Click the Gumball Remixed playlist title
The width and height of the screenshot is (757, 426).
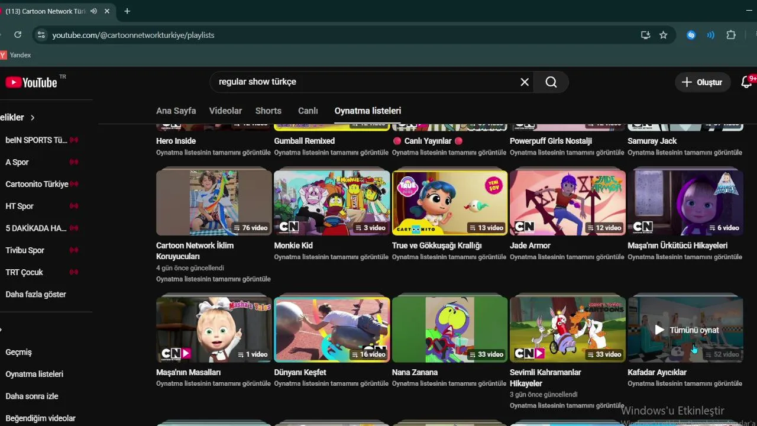[304, 141]
